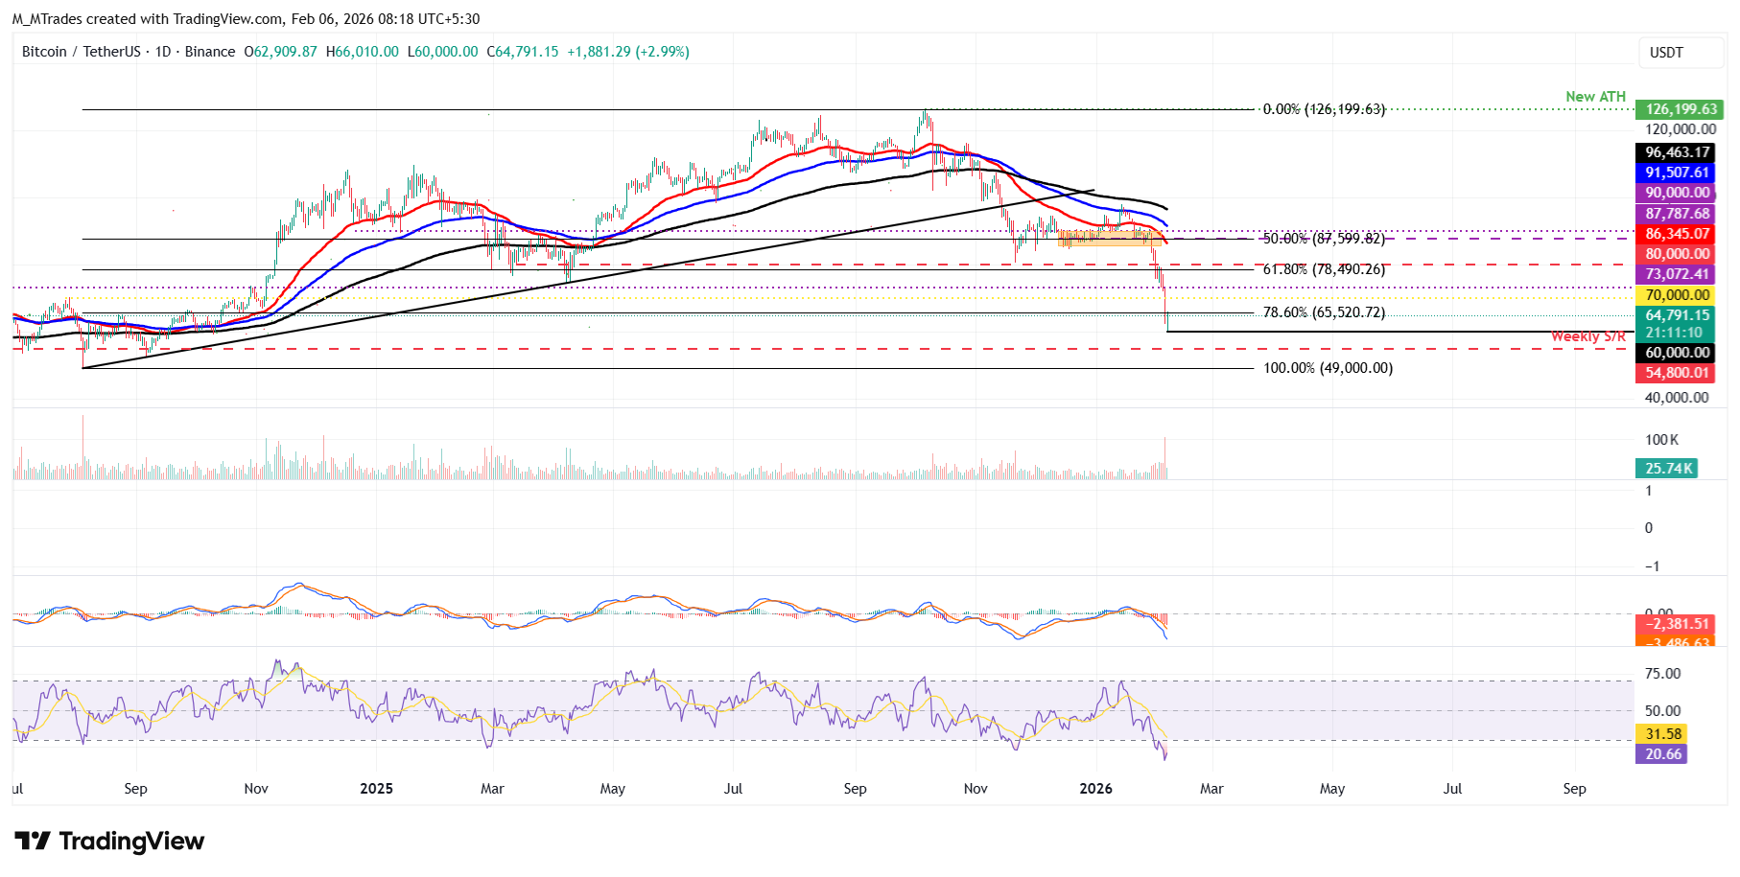Click the yellow RSI 31.58 value label
The height and width of the screenshot is (877, 1740).
click(1662, 734)
